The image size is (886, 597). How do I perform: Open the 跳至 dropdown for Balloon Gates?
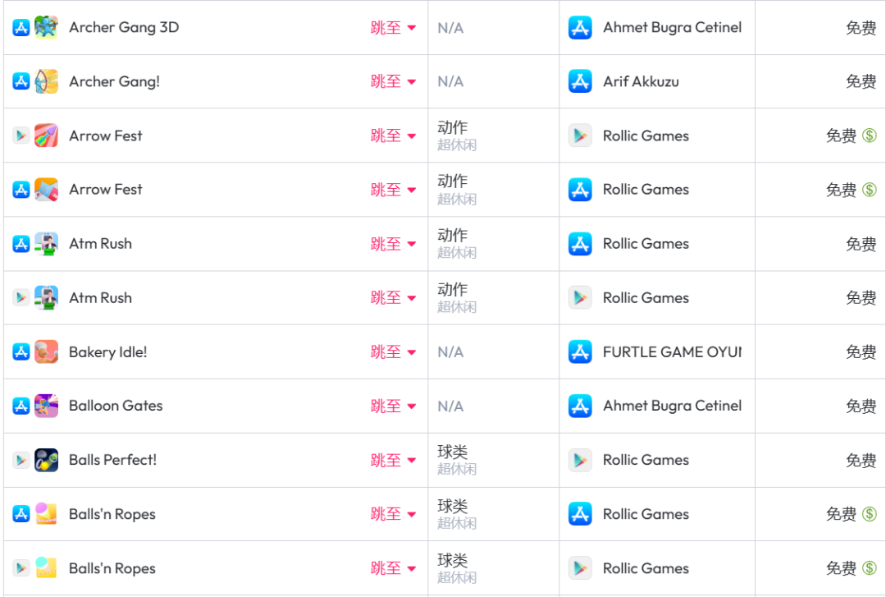[x=393, y=406]
